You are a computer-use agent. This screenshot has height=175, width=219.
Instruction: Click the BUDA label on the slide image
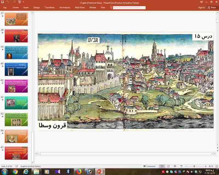tap(93, 40)
